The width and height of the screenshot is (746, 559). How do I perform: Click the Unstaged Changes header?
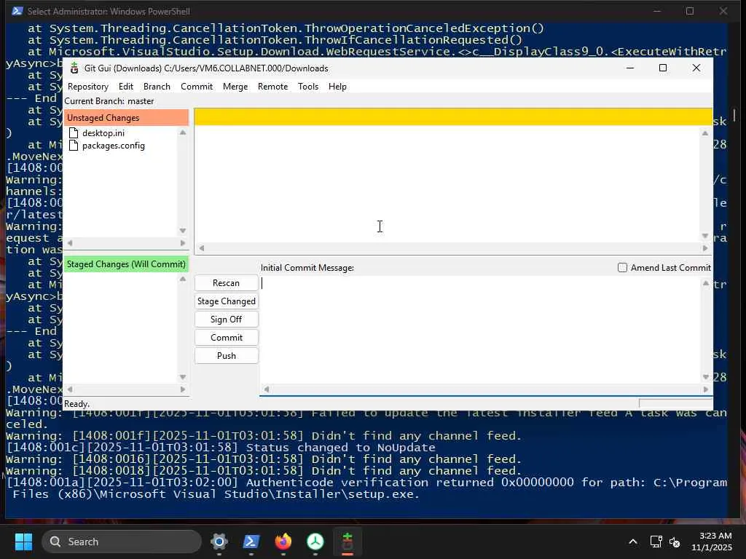126,117
